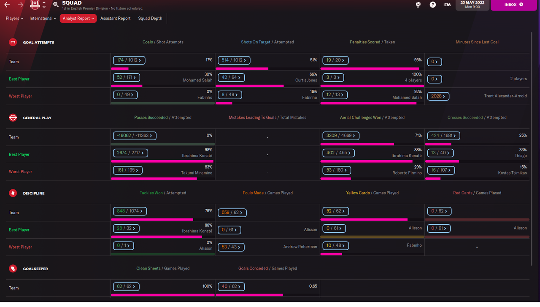
Task: Open the help question mark icon
Action: 433,5
